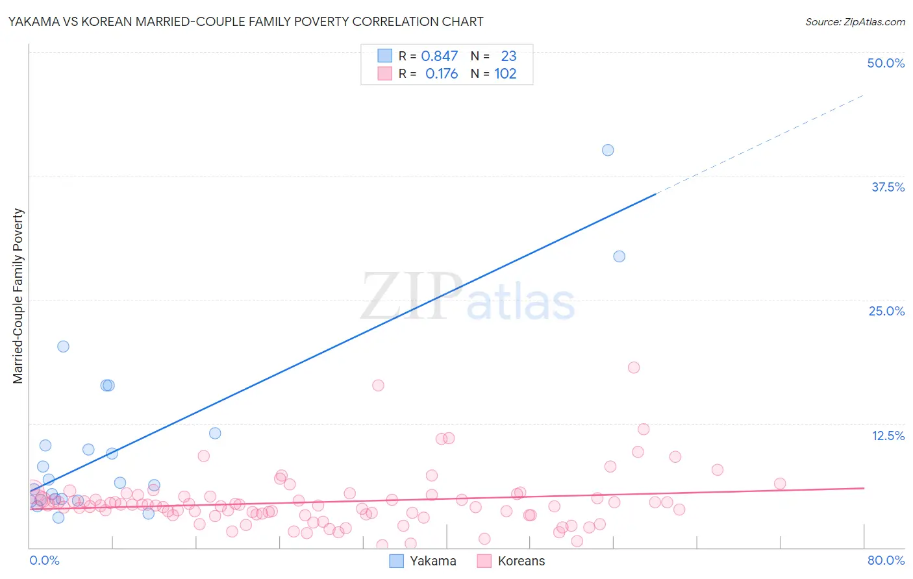Viewport: 913px width, 579px height.
Task: Click the Yakama data point near 29%
Action: (x=619, y=256)
